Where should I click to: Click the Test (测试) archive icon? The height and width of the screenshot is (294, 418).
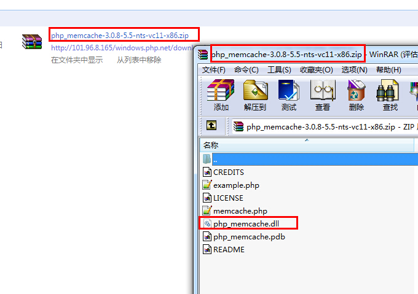click(x=289, y=95)
